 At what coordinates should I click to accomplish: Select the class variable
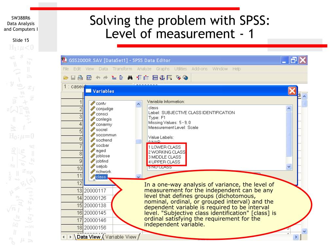click(101, 177)
